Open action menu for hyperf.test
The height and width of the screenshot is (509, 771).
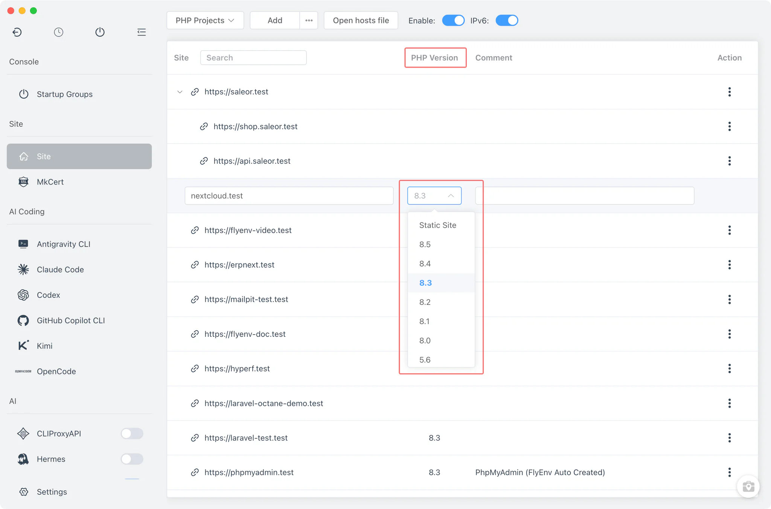click(729, 368)
